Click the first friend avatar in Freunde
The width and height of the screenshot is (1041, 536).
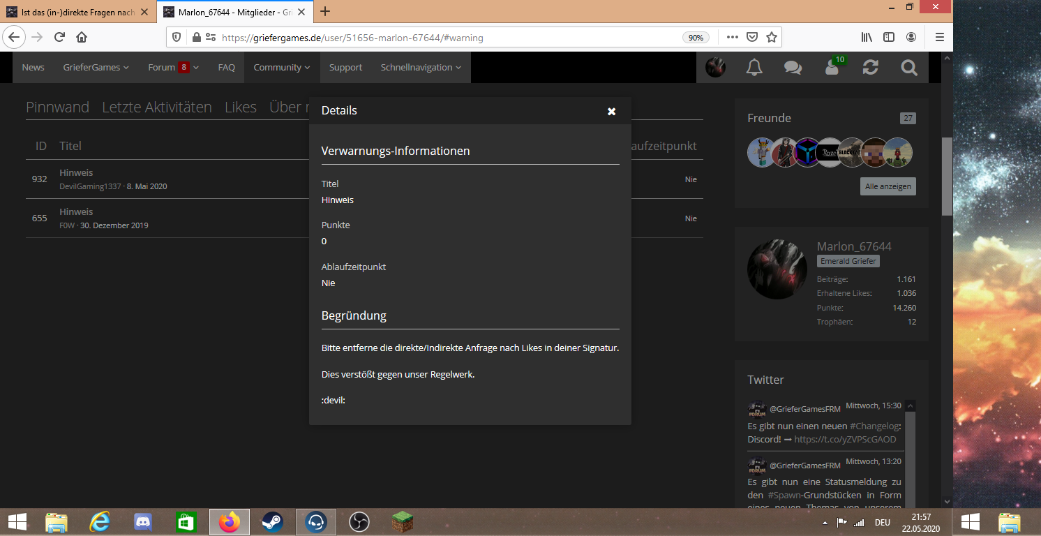pyautogui.click(x=761, y=152)
